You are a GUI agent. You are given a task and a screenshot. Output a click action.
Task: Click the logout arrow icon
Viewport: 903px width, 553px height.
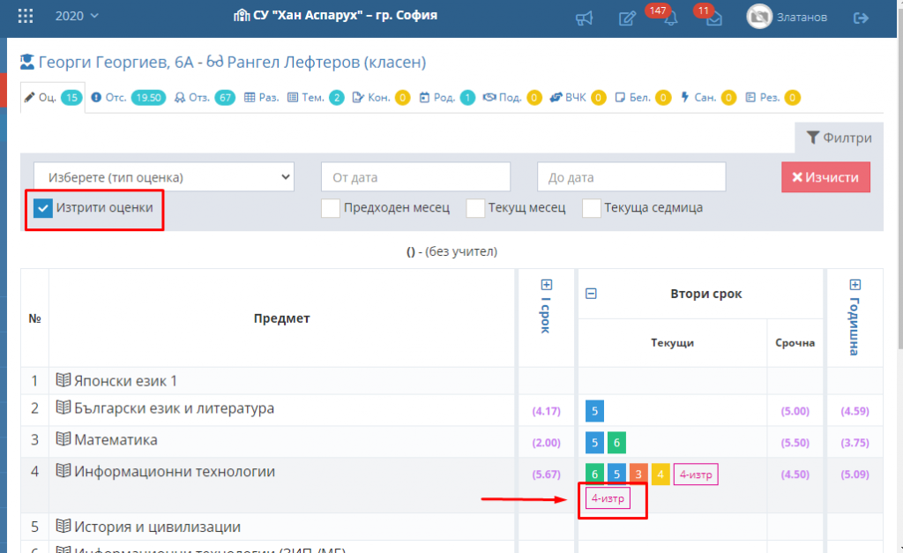861,18
